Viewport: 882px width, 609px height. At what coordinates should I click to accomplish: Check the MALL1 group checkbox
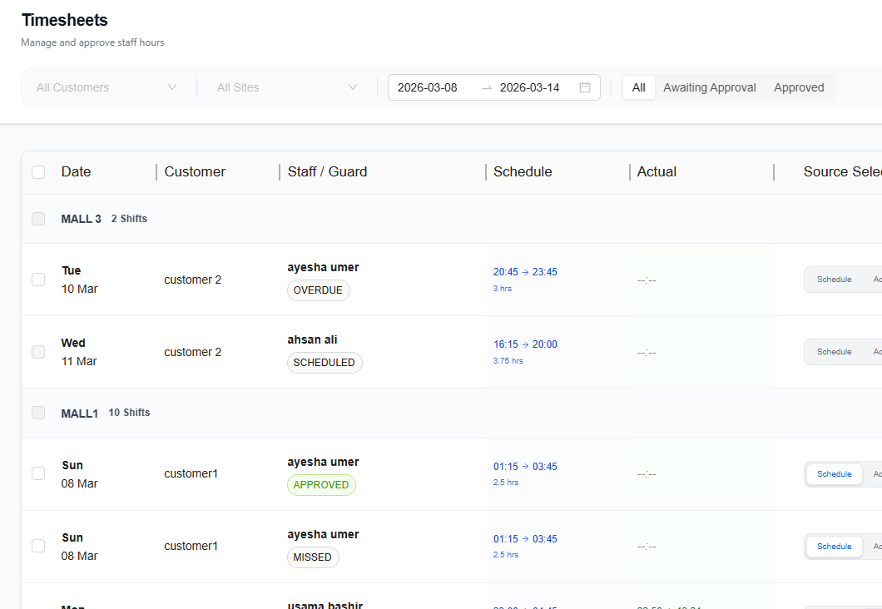tap(38, 413)
